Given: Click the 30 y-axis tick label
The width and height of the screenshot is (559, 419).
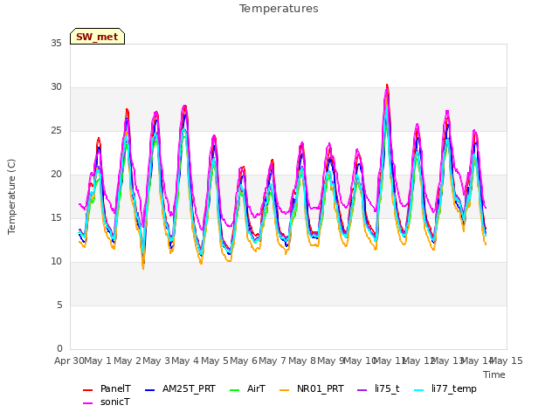Looking at the screenshot, I should tap(56, 87).
